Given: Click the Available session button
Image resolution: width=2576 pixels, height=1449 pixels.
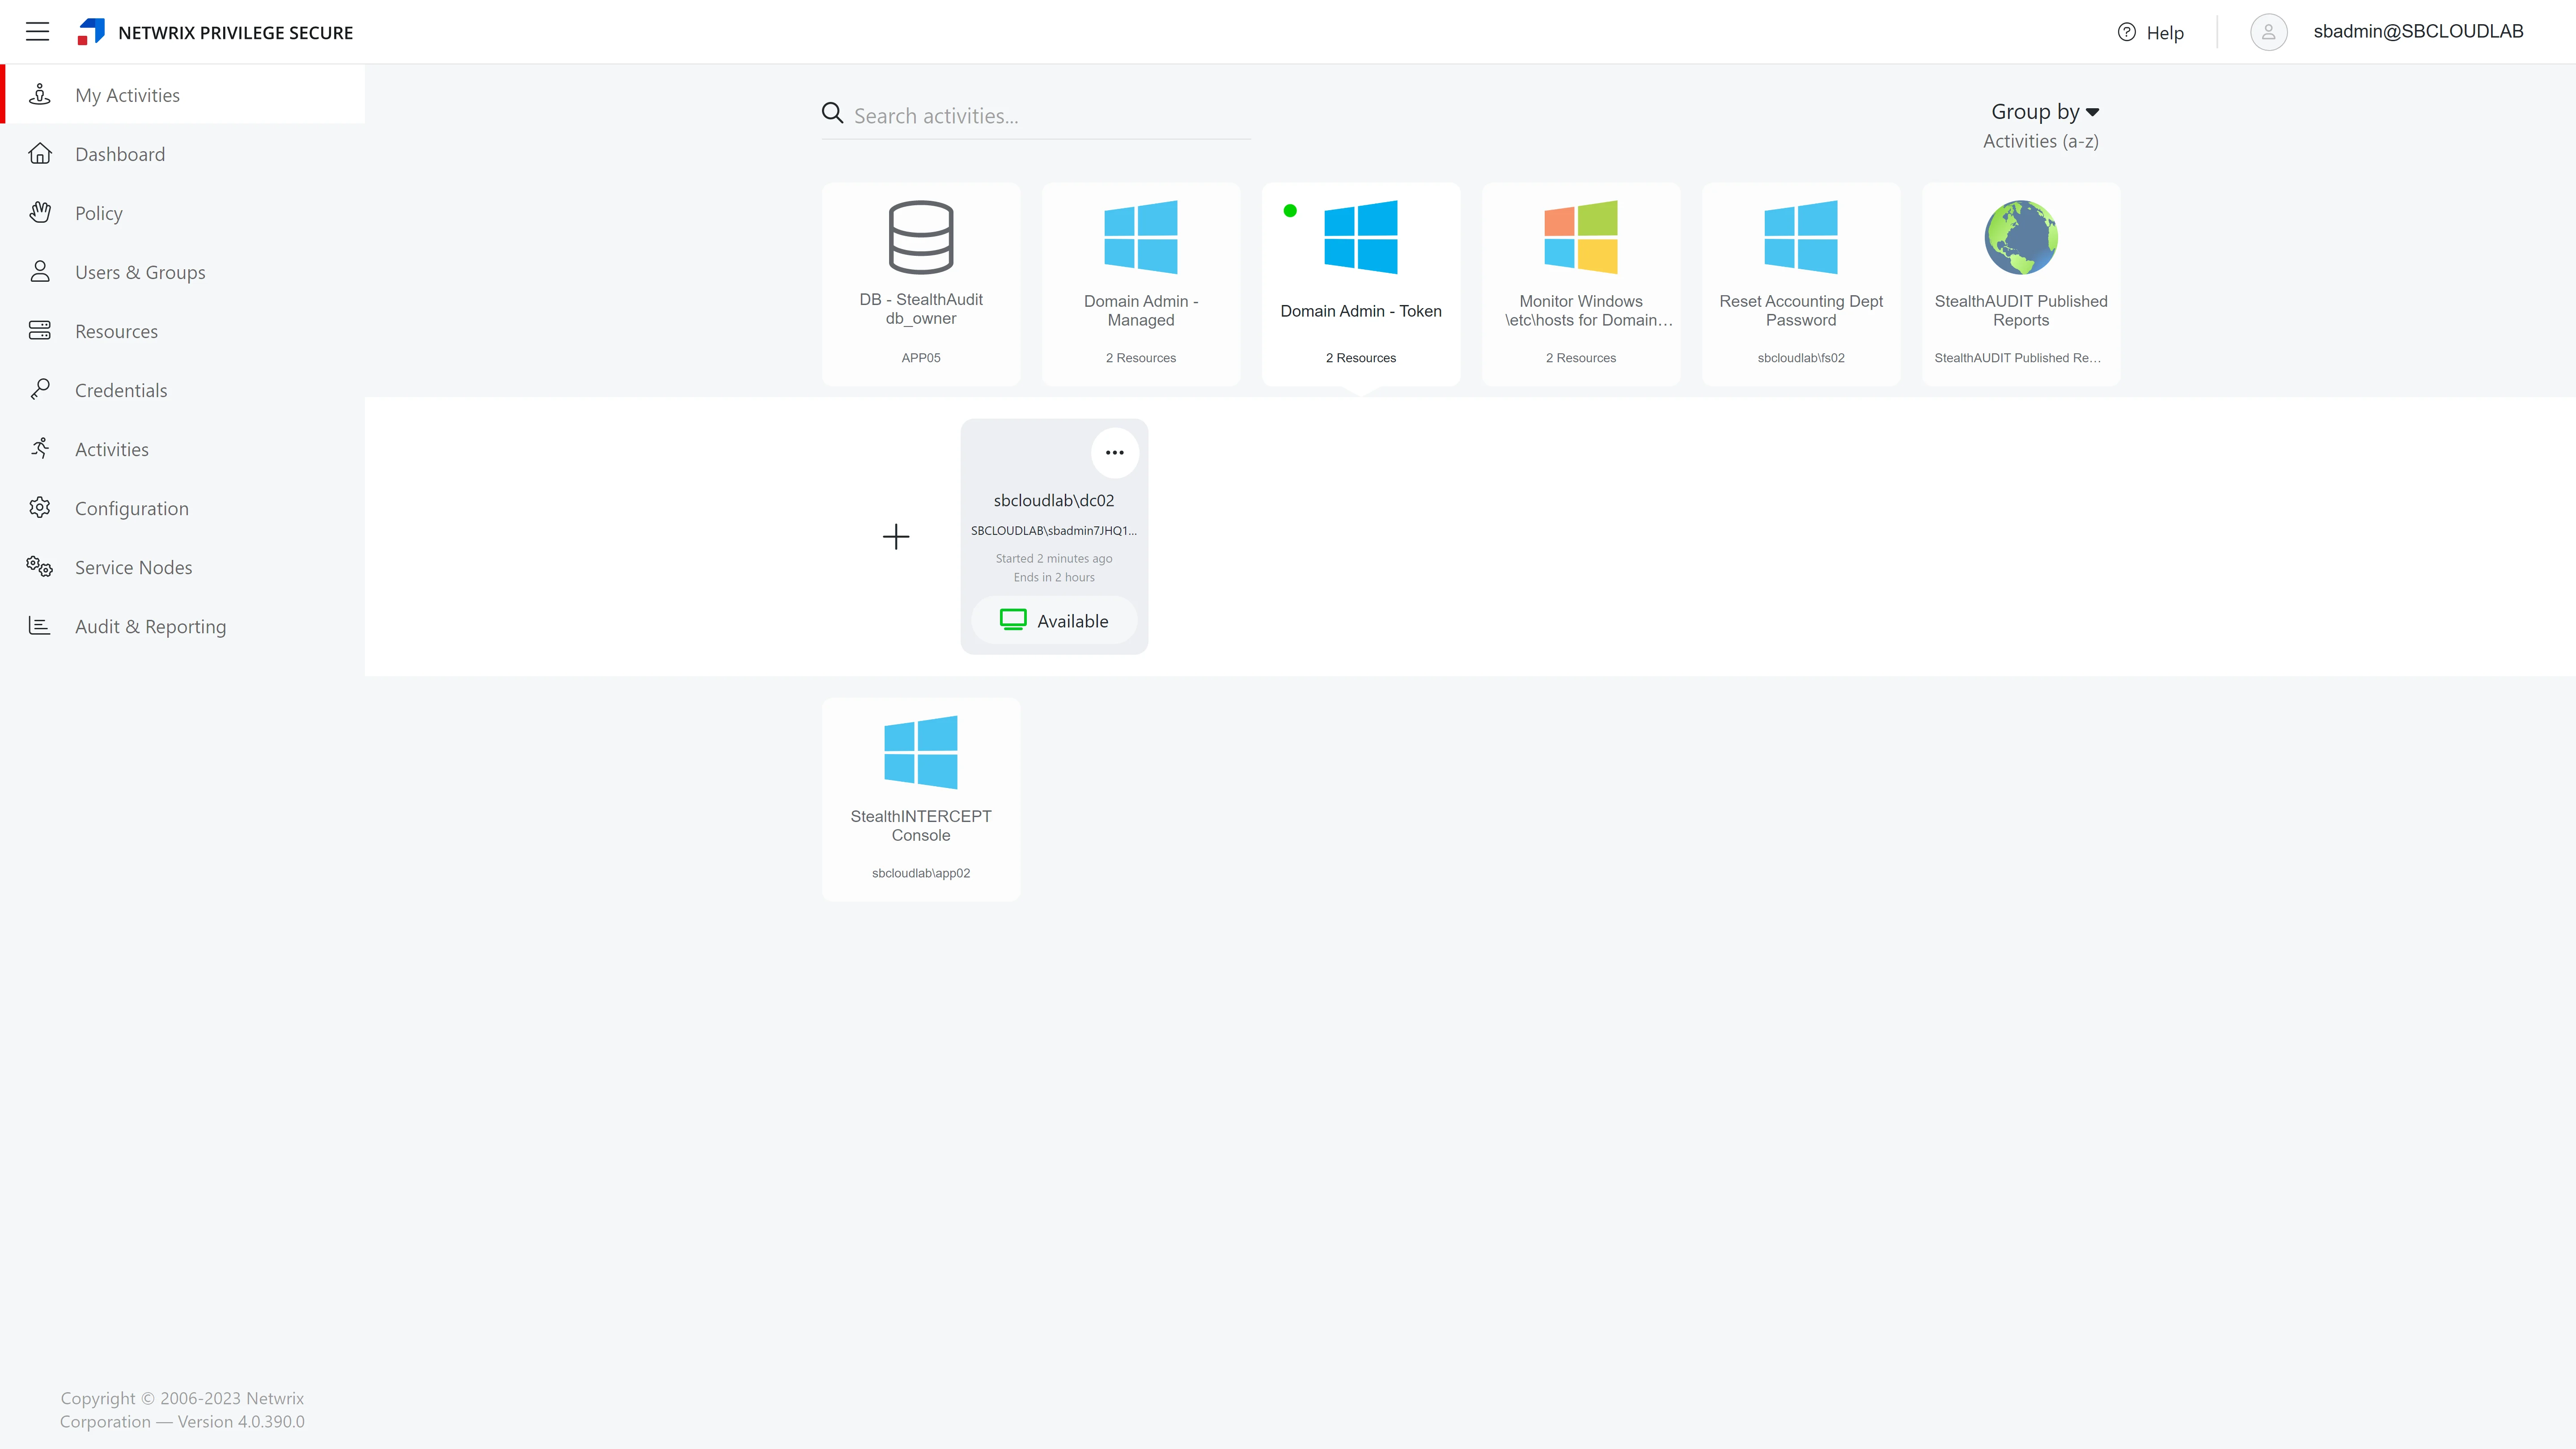Looking at the screenshot, I should (1054, 621).
